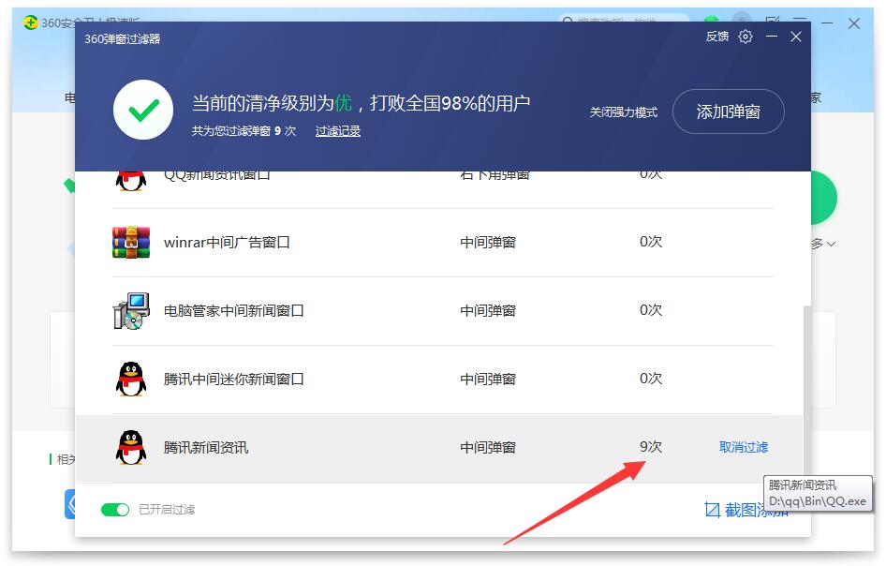Click the 截图添加 screenshot icon
This screenshot has height=566, width=886.
tap(713, 510)
